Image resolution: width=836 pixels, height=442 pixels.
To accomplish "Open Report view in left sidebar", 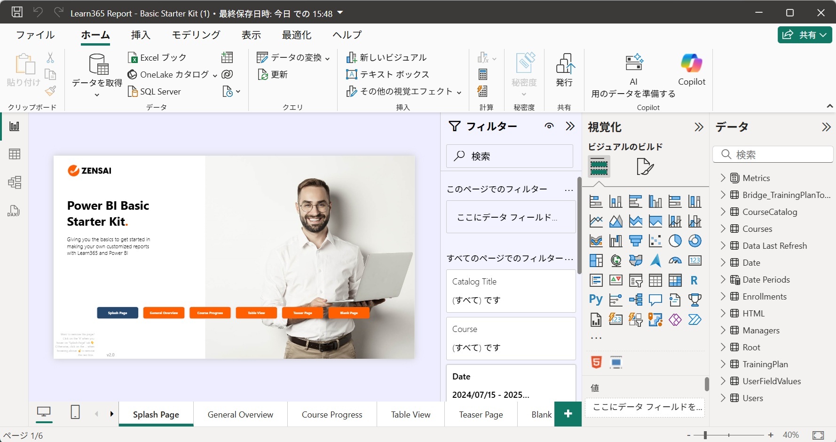I will pyautogui.click(x=15, y=126).
